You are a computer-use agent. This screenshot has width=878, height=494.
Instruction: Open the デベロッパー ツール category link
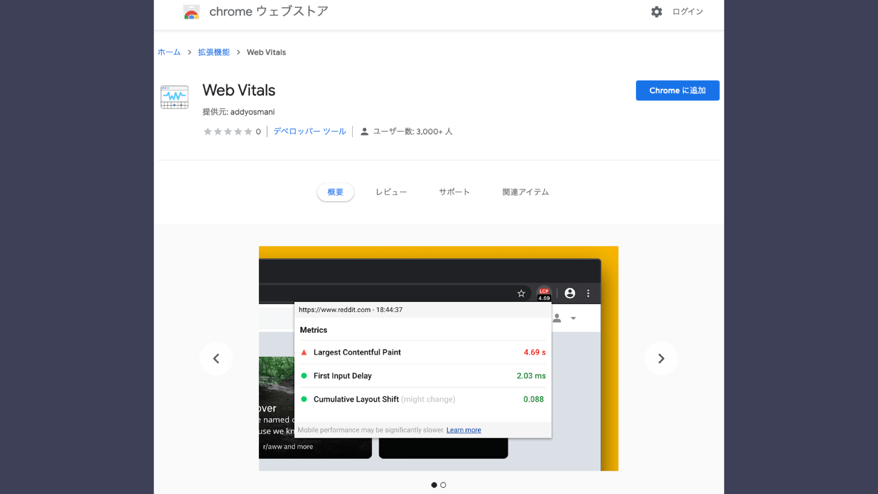(x=310, y=132)
